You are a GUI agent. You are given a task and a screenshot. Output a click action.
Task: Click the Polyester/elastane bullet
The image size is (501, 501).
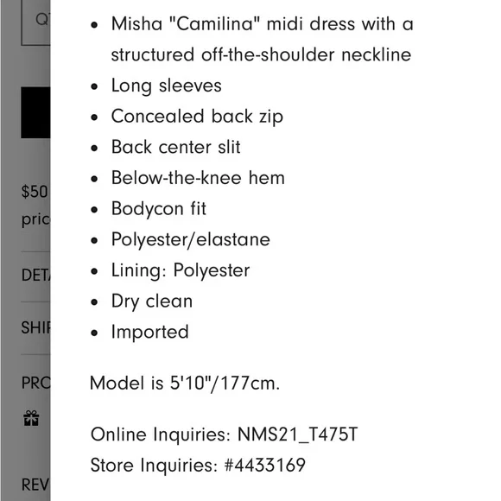point(190,239)
